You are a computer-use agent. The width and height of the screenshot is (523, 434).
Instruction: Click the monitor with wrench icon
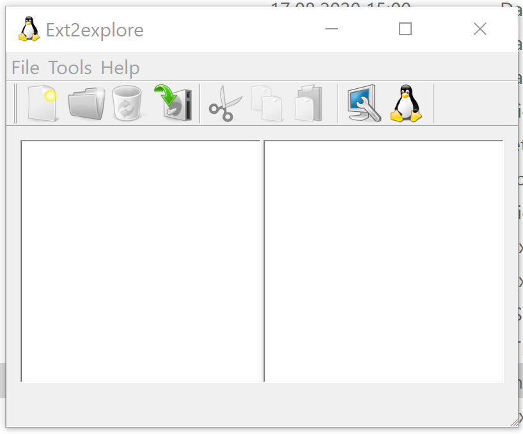click(x=364, y=104)
